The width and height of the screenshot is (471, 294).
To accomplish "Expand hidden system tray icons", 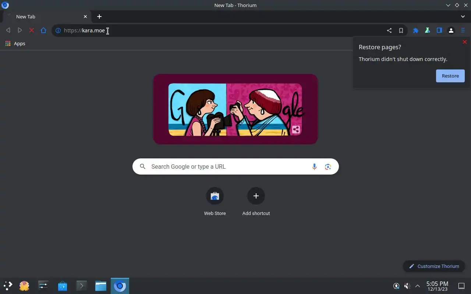I will coord(418,286).
